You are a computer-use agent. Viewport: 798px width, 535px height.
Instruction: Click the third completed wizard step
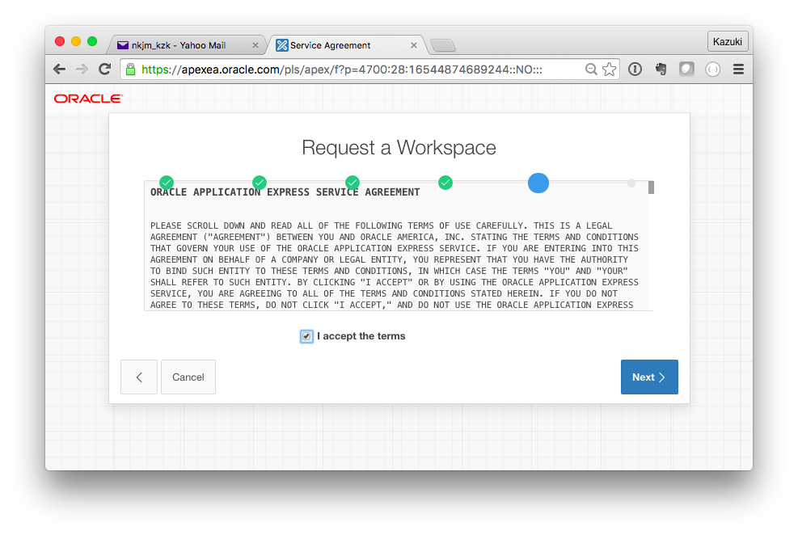coord(353,183)
